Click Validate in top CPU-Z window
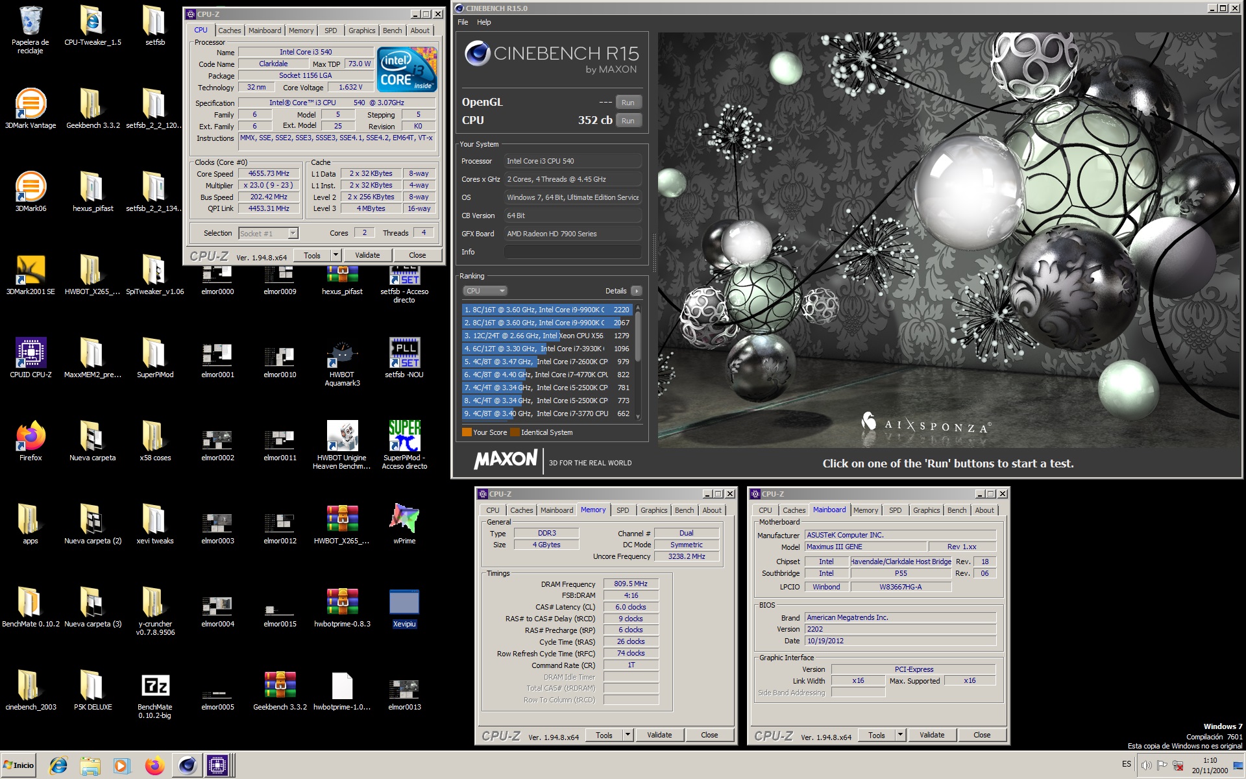 tap(367, 255)
